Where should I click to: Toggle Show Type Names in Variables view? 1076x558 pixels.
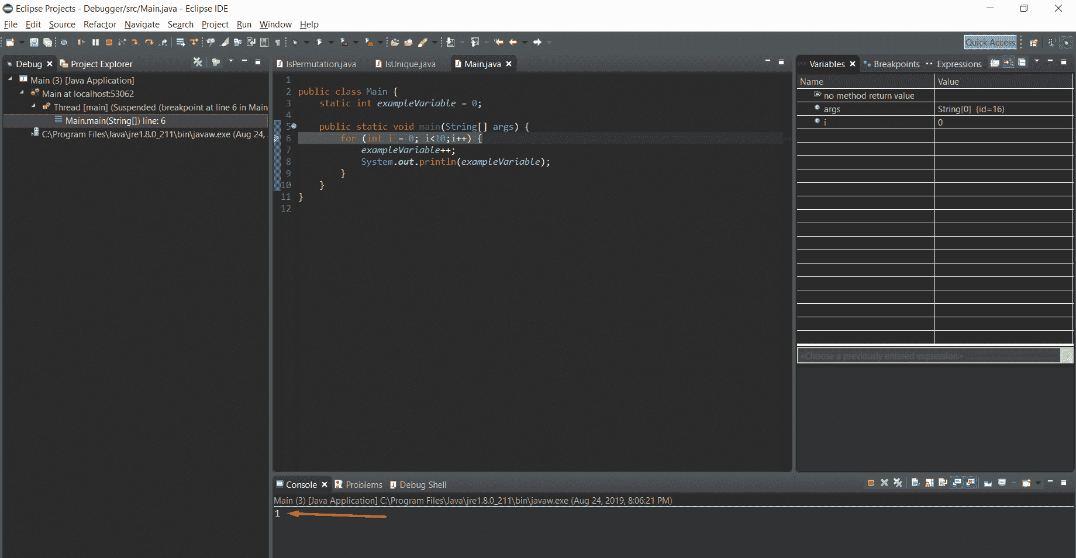coord(995,63)
